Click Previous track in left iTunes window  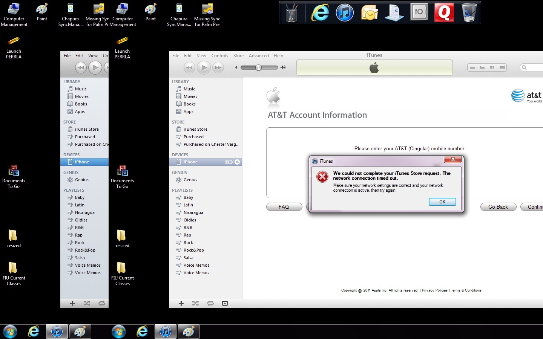point(81,68)
